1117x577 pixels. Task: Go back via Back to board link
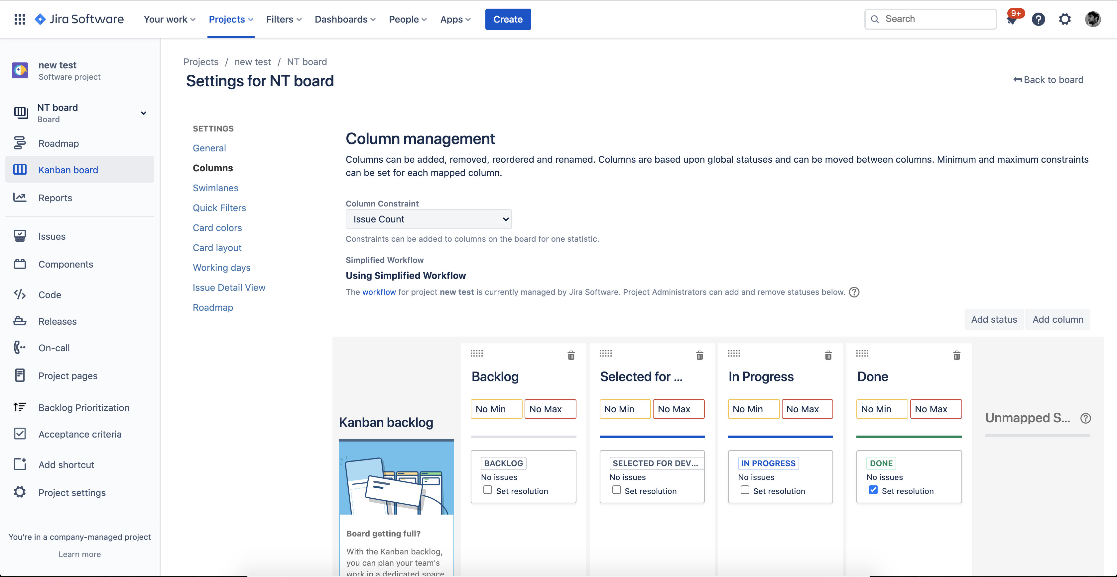point(1048,80)
